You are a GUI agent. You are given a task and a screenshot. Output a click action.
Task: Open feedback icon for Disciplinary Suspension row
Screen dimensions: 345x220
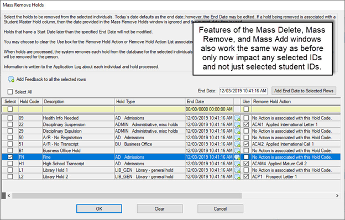click(237, 125)
